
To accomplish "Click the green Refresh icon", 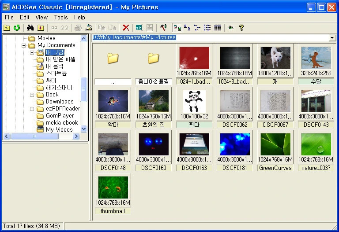I will coord(17,28).
